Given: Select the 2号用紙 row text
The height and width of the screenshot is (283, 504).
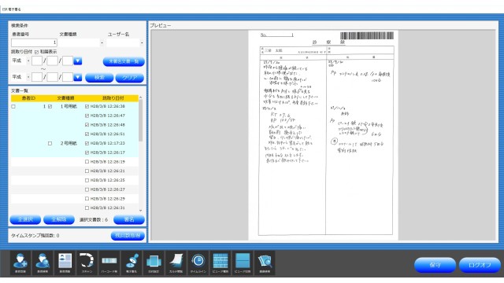Looking at the screenshot, I should [69, 143].
